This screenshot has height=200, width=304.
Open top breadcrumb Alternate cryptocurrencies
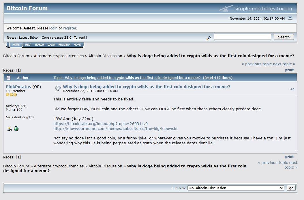(x=59, y=56)
